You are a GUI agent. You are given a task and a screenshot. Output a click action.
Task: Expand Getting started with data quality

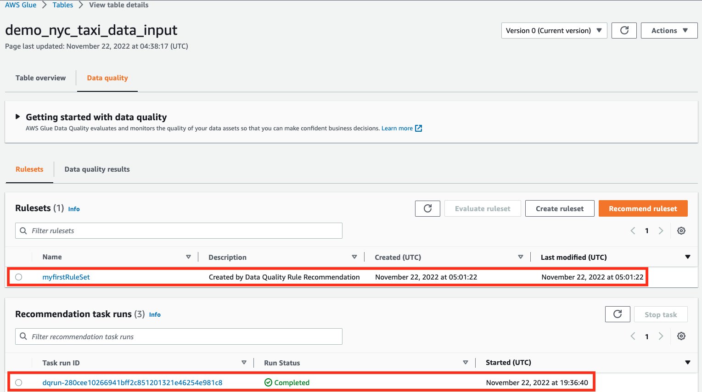18,117
